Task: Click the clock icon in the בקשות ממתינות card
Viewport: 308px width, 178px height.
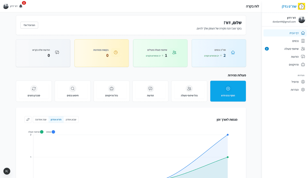Action: 116,52
